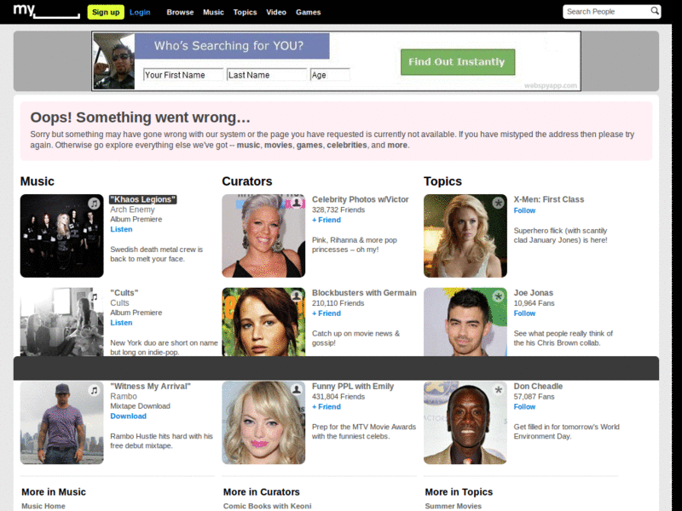Follow Joe Jonas topic
The image size is (682, 511).
[x=524, y=313]
